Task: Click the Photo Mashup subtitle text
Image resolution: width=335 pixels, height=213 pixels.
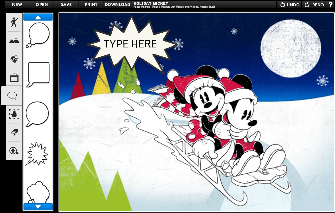Action: [174, 7]
